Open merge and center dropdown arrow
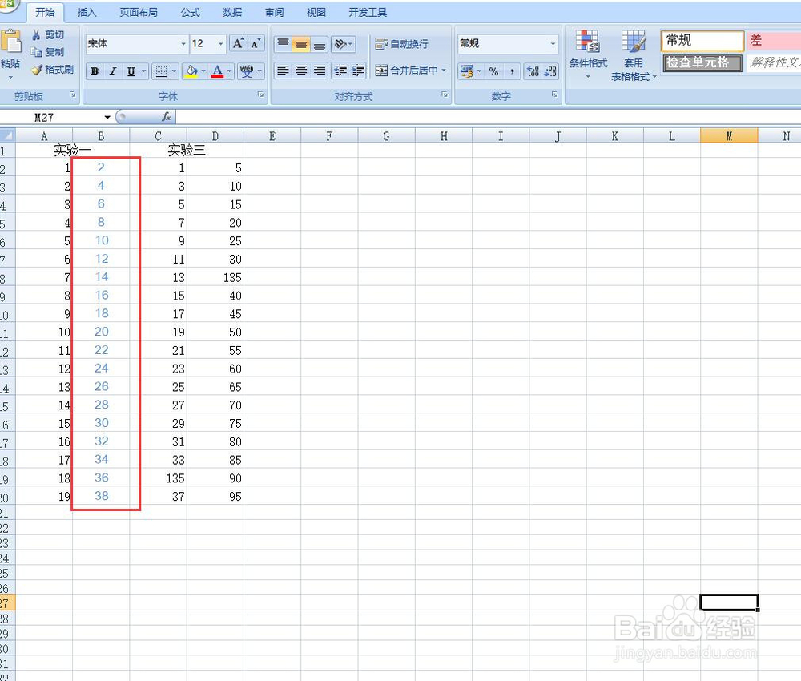 444,70
